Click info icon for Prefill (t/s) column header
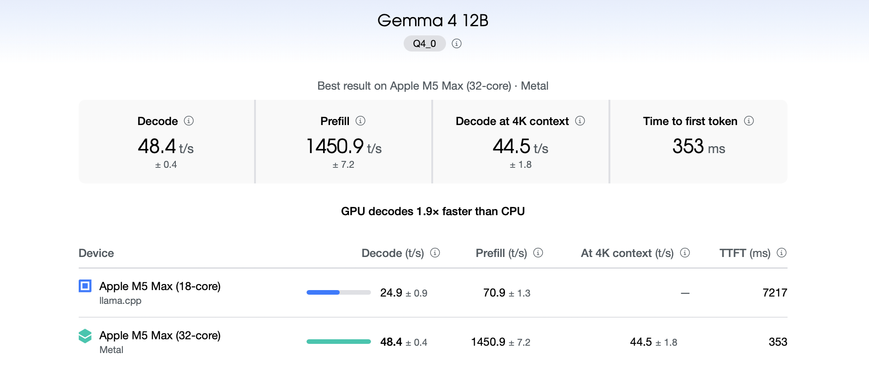This screenshot has width=869, height=388. click(538, 253)
